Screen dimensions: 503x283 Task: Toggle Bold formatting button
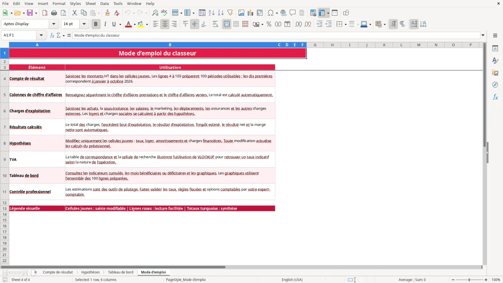[96, 24]
